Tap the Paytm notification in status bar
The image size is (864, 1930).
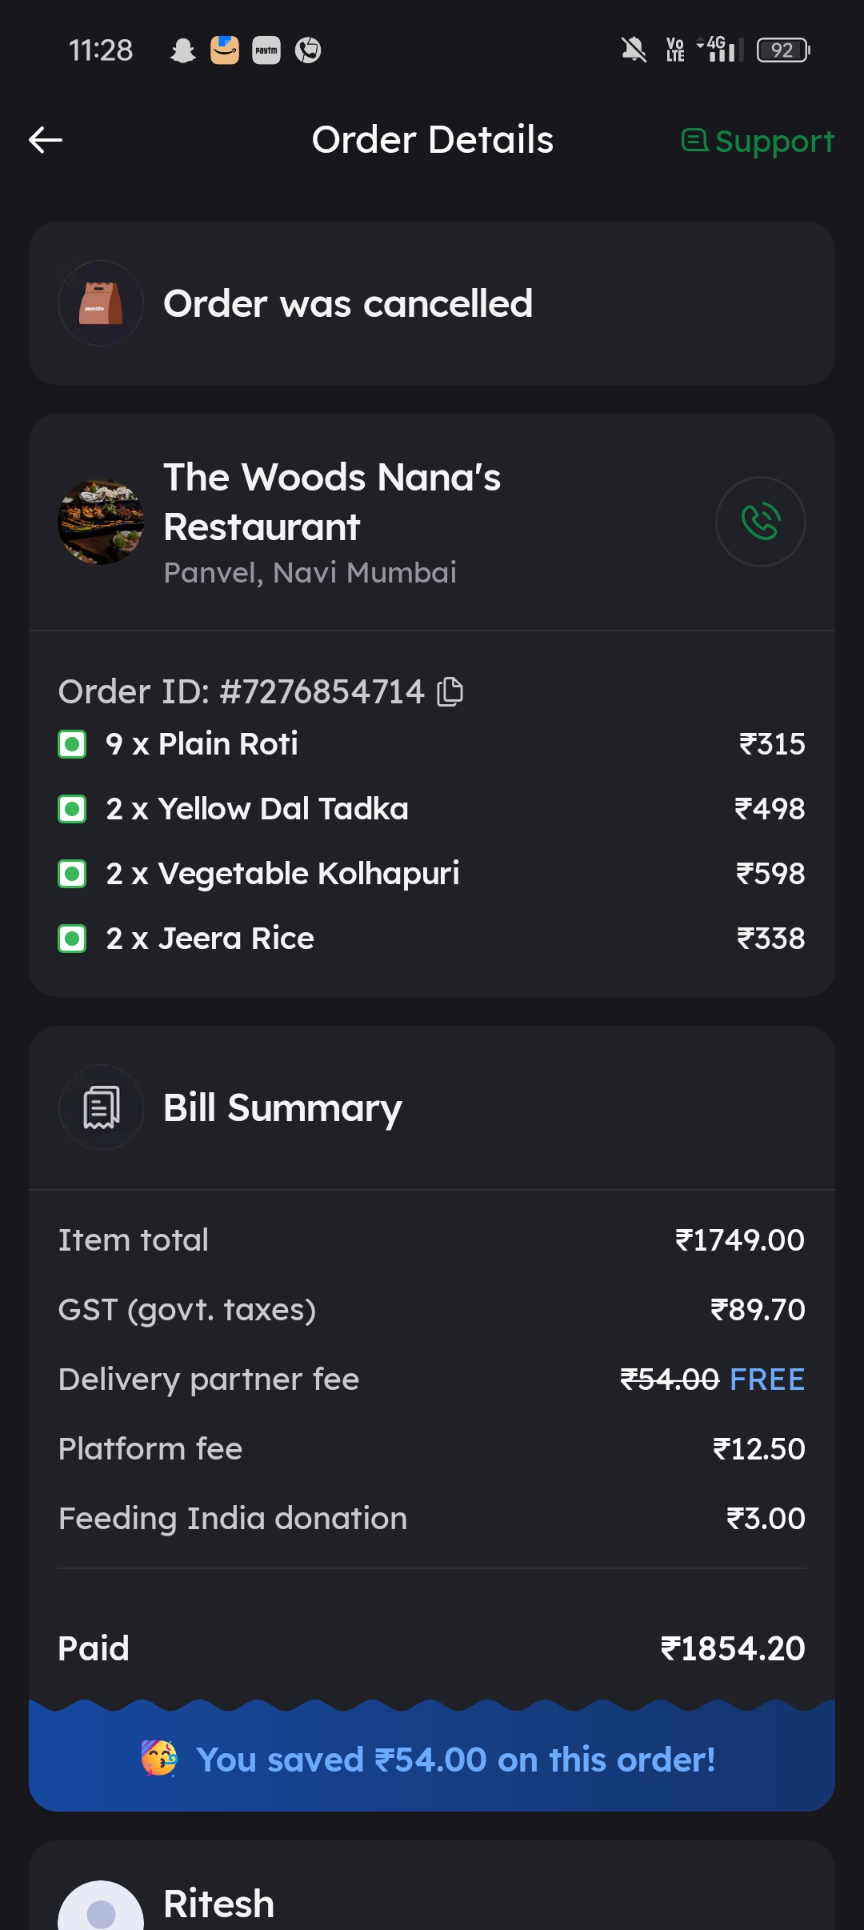[x=266, y=50]
